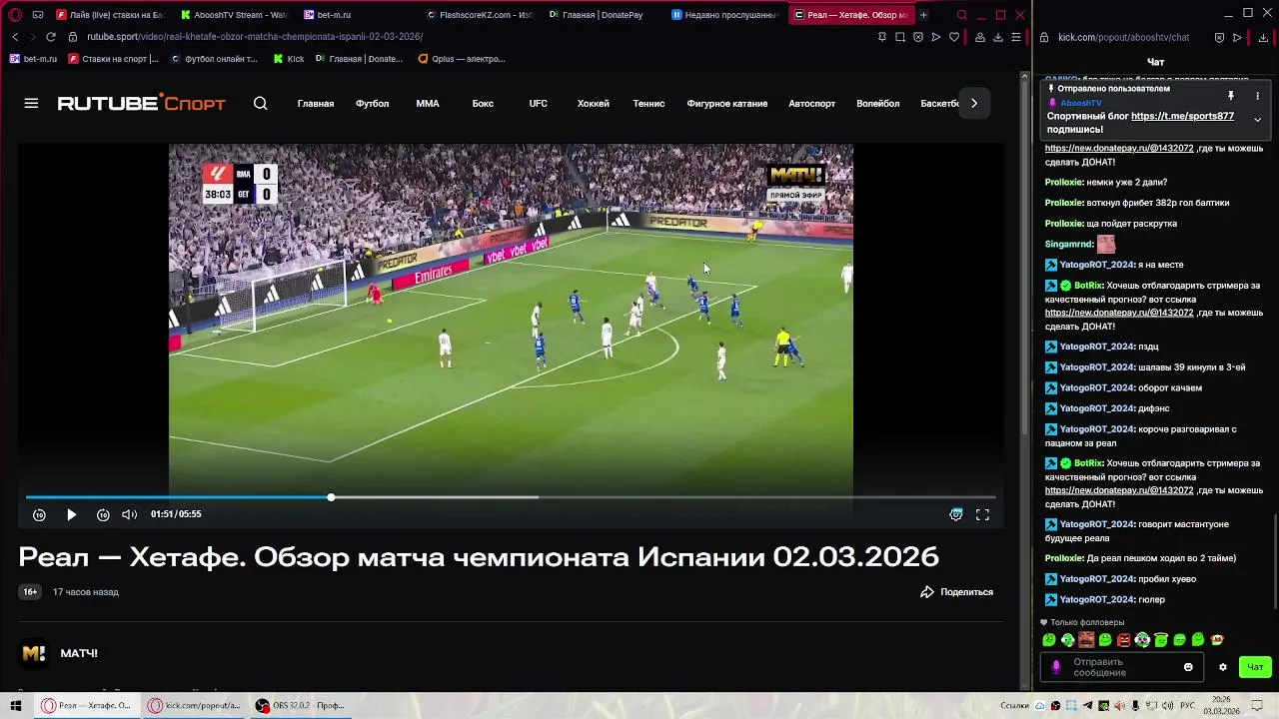1279x719 pixels.
Task: Reload the rutube.sport page
Action: (x=51, y=37)
